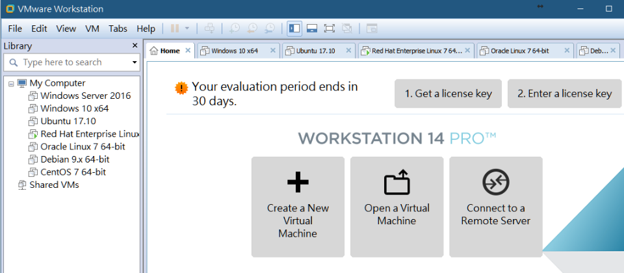Click the Full Screen mode icon
Viewport: 624px width, 273px height.
pyautogui.click(x=330, y=28)
